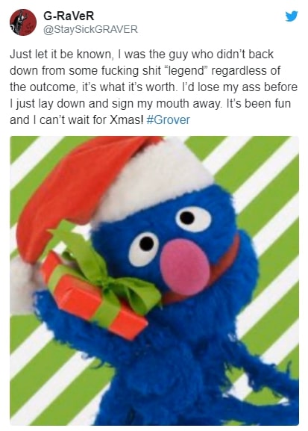Screen dimensions: 308x431
Task: Click the Twitter bird logo icon
Action: tap(292, 16)
